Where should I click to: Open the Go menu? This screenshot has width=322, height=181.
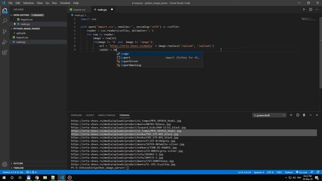click(47, 3)
